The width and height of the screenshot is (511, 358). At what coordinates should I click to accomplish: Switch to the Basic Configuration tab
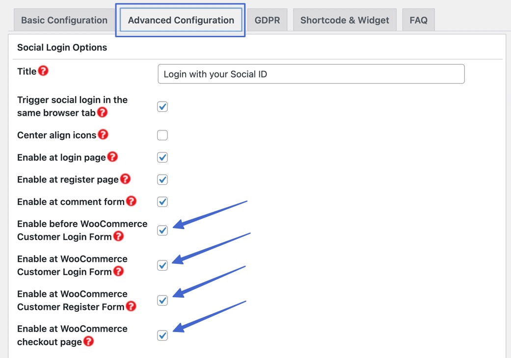pos(64,21)
